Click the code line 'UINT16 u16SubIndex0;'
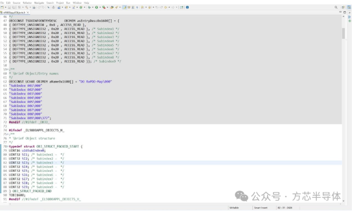The width and height of the screenshot is (355, 211). click(x=27, y=150)
